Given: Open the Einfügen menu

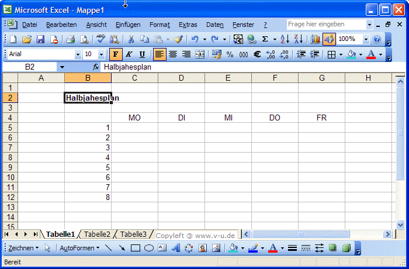Looking at the screenshot, I should tap(128, 25).
